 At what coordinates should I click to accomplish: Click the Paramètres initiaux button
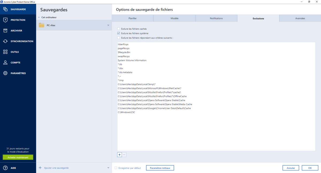[x=160, y=168]
